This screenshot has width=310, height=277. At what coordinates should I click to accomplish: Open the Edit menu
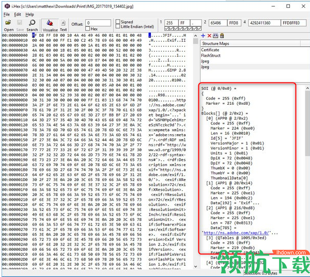pyautogui.click(x=18, y=14)
